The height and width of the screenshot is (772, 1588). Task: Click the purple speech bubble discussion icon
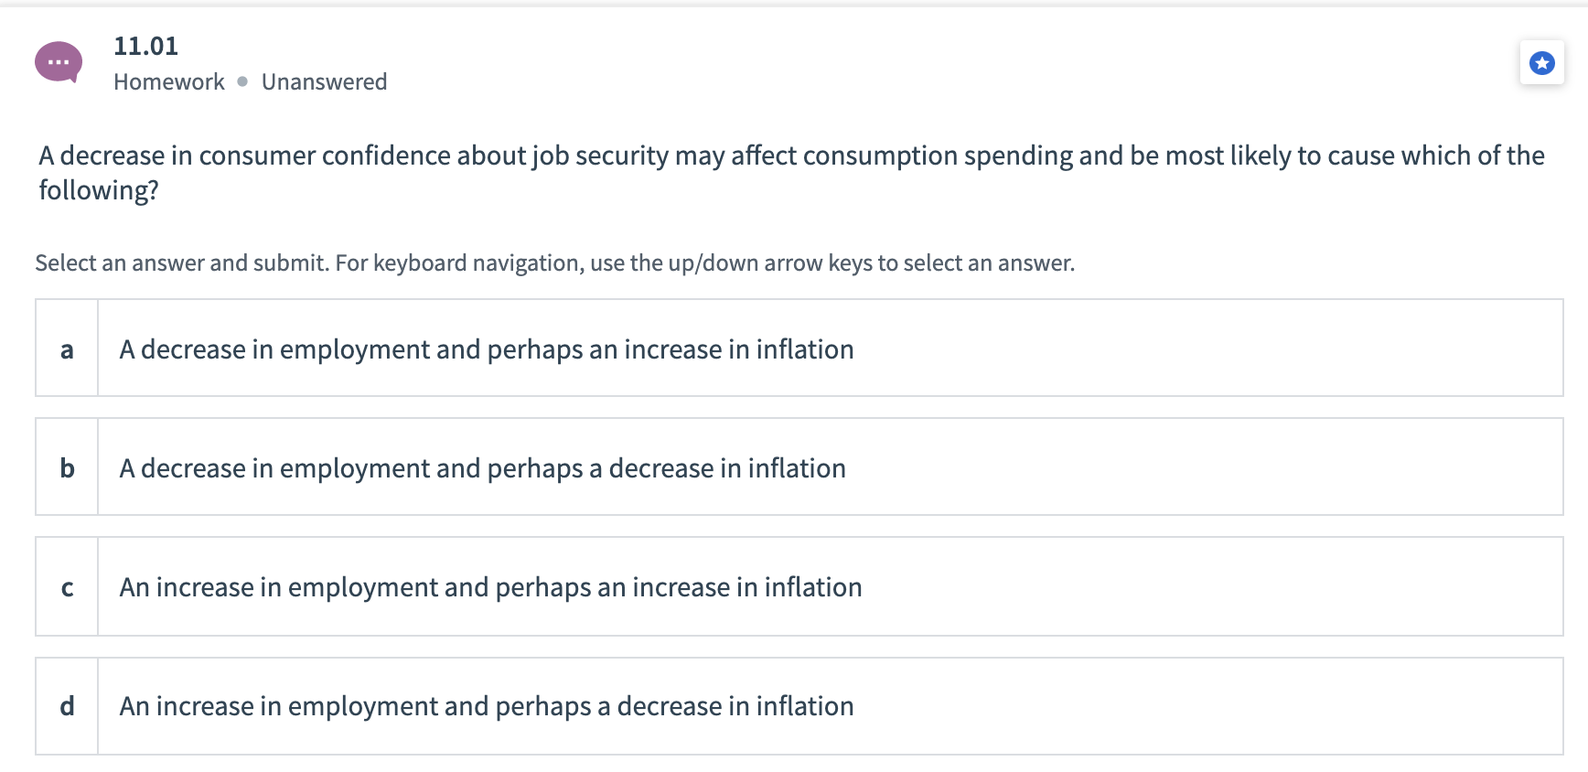pos(59,62)
